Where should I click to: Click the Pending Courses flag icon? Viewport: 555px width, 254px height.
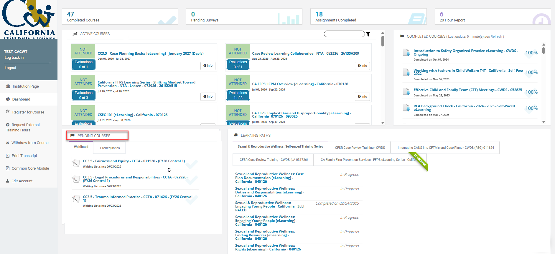pos(73,136)
